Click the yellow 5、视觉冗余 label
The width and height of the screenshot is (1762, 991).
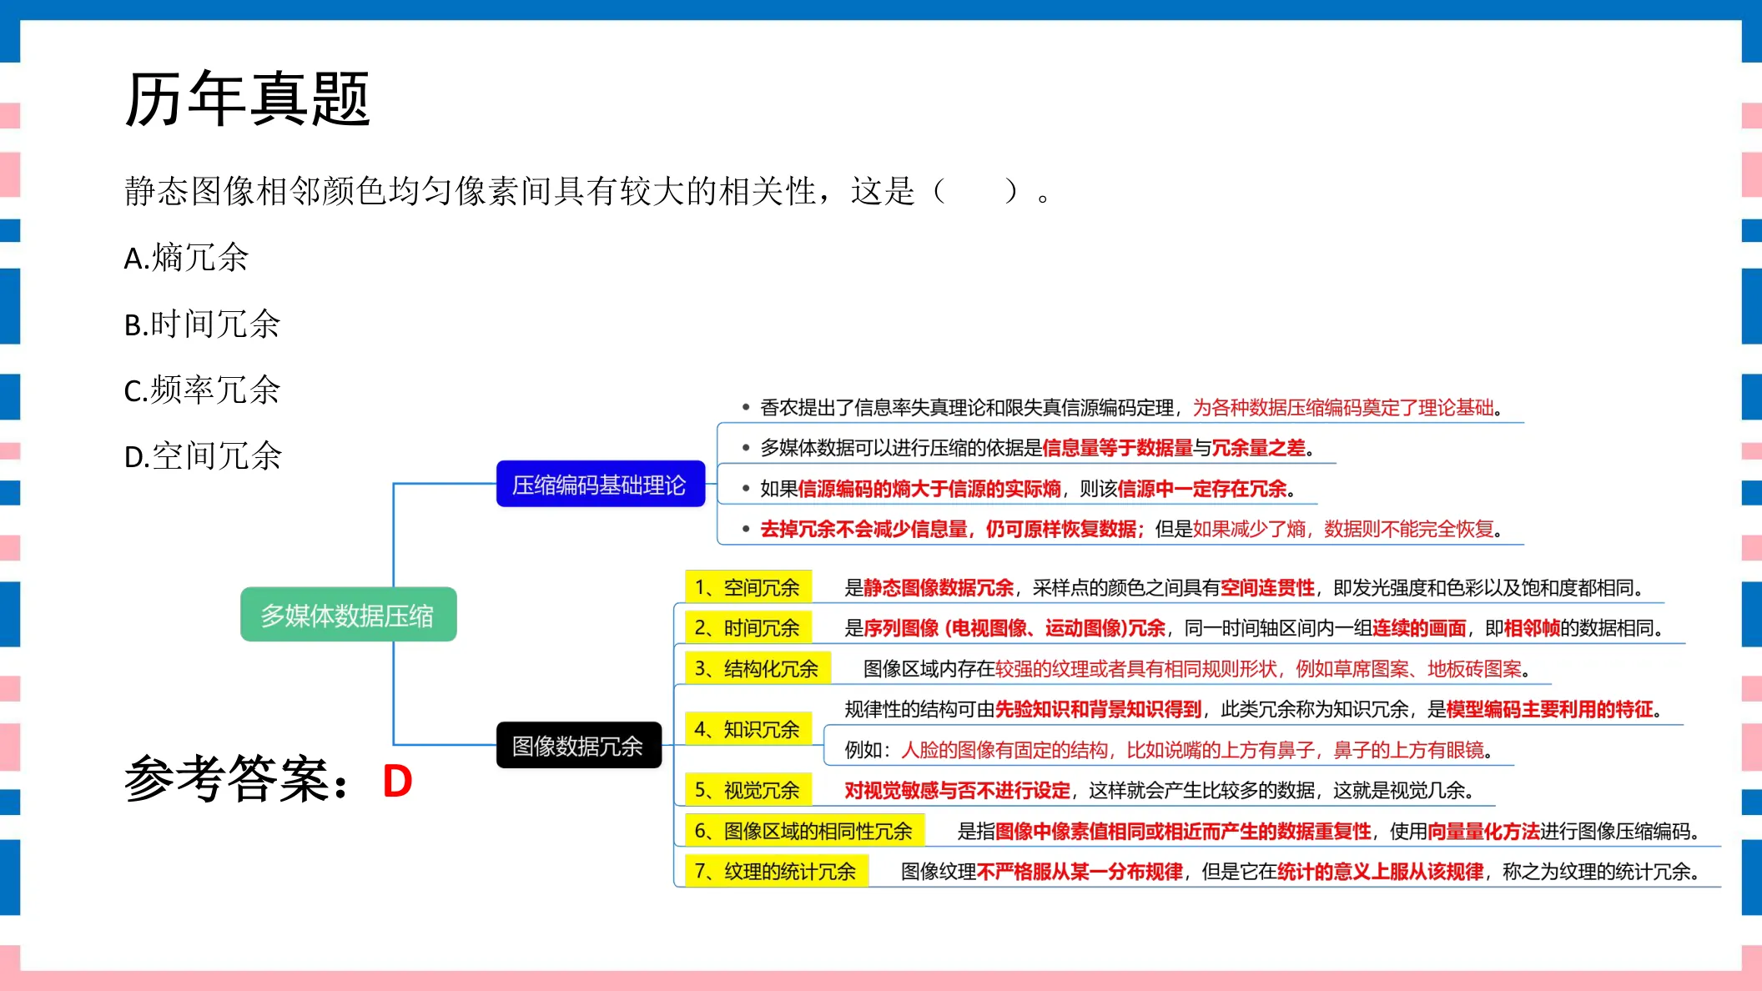click(748, 790)
